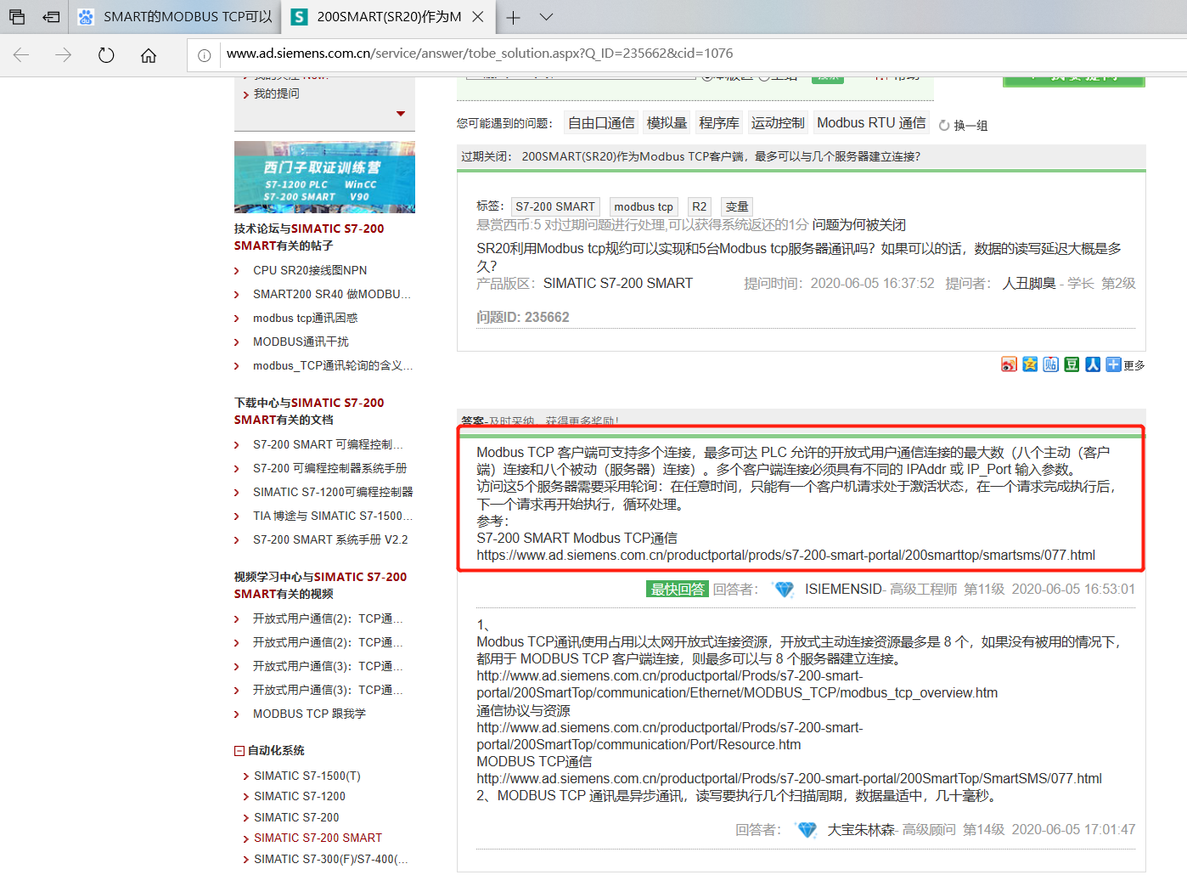Image resolution: width=1187 pixels, height=875 pixels.
Task: Reload the current page
Action: (x=106, y=55)
